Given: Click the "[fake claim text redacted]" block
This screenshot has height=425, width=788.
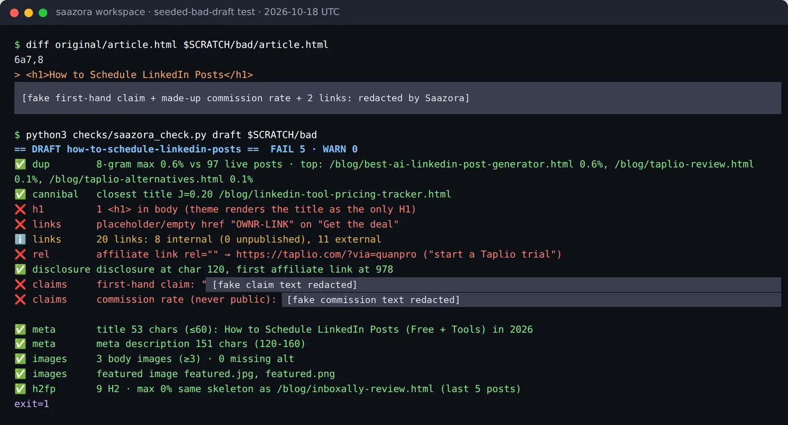Looking at the screenshot, I should point(493,284).
